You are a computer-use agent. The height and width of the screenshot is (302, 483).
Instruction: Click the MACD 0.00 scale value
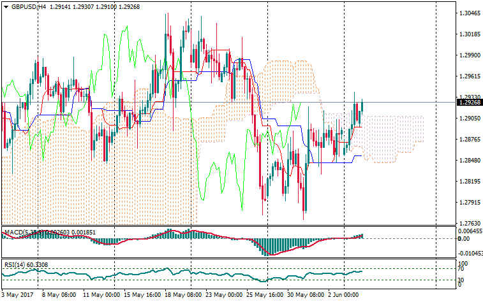point(463,239)
